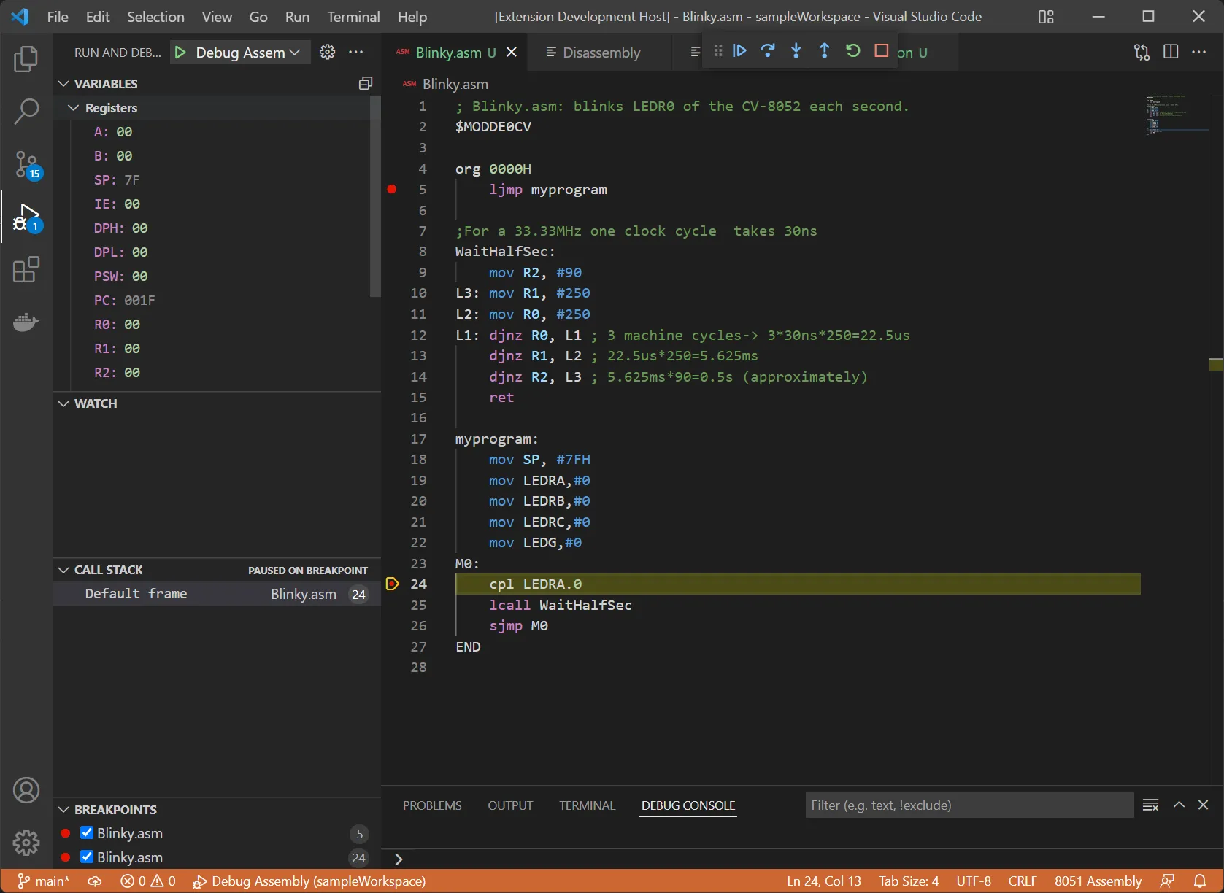
Task: Open the Accounts menu icon
Action: point(26,790)
